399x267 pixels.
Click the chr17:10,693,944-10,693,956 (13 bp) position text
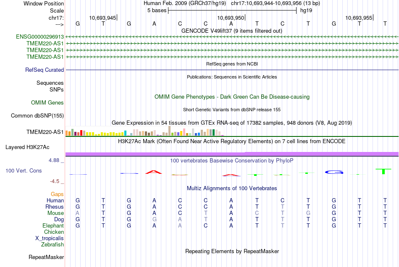click(276, 3)
